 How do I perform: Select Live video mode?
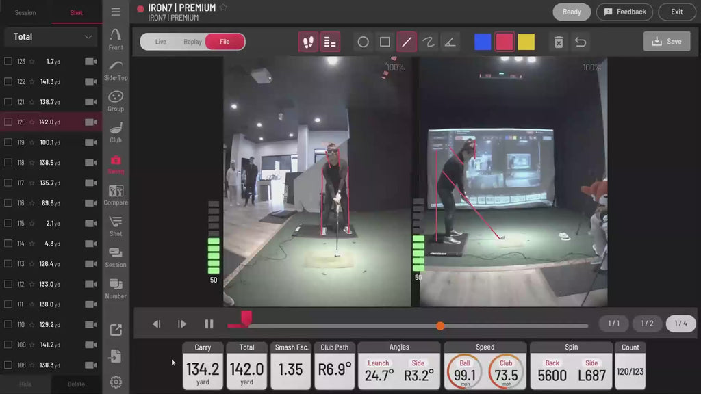[161, 42]
